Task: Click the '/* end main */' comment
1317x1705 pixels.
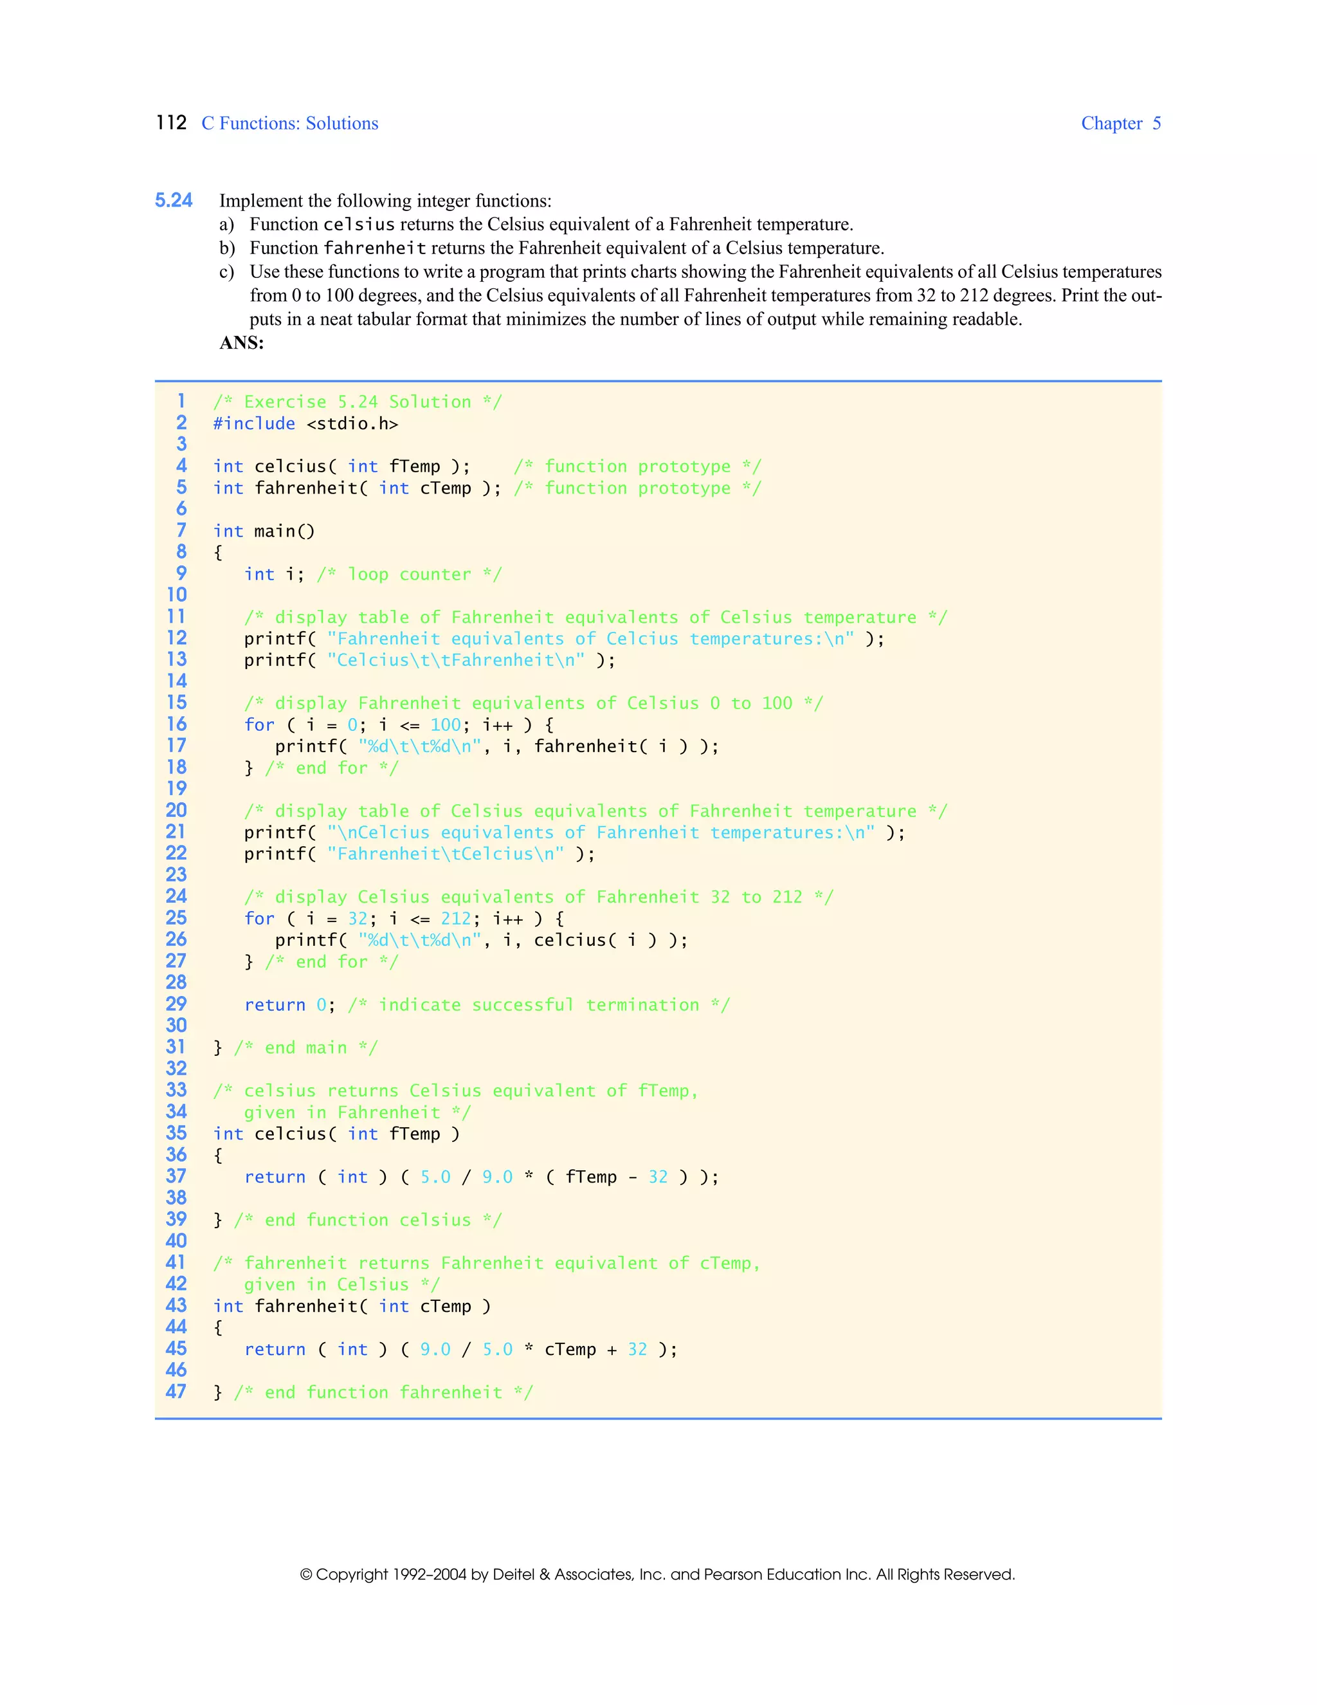Action: tap(305, 1047)
